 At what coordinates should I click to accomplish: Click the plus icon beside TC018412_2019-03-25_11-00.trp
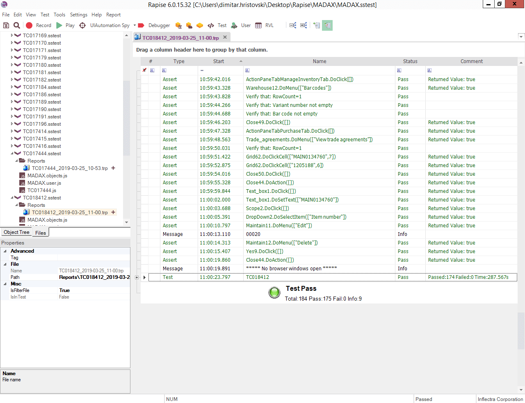pyautogui.click(x=113, y=212)
